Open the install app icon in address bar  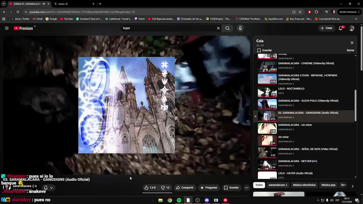[x=294, y=12]
